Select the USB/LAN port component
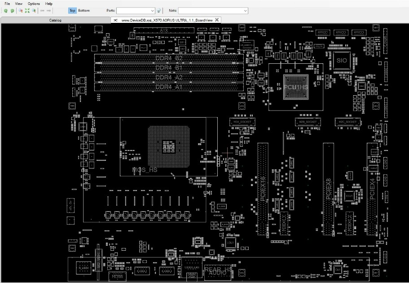409x283 pixels. click(x=192, y=268)
